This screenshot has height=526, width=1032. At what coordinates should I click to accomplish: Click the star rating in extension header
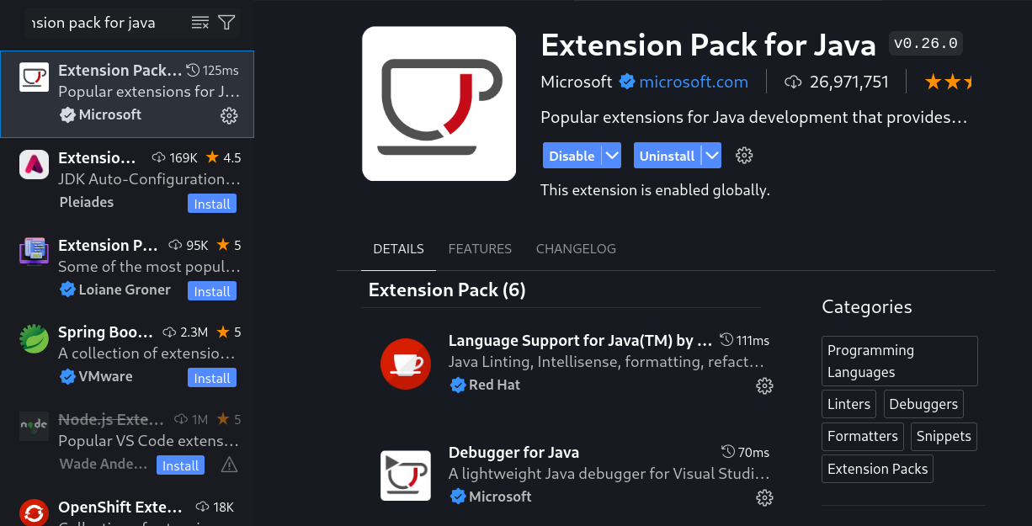(949, 82)
